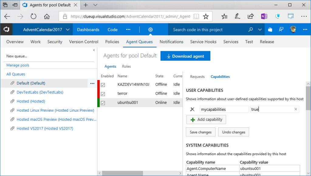Go to browser home page
Screen dimensions: 311x176
(x=46, y=16)
